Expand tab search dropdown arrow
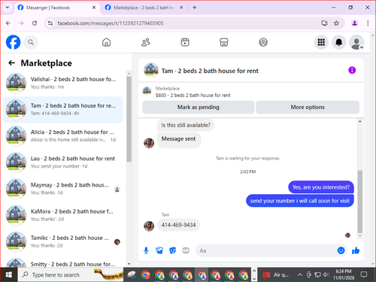 (x=8, y=8)
